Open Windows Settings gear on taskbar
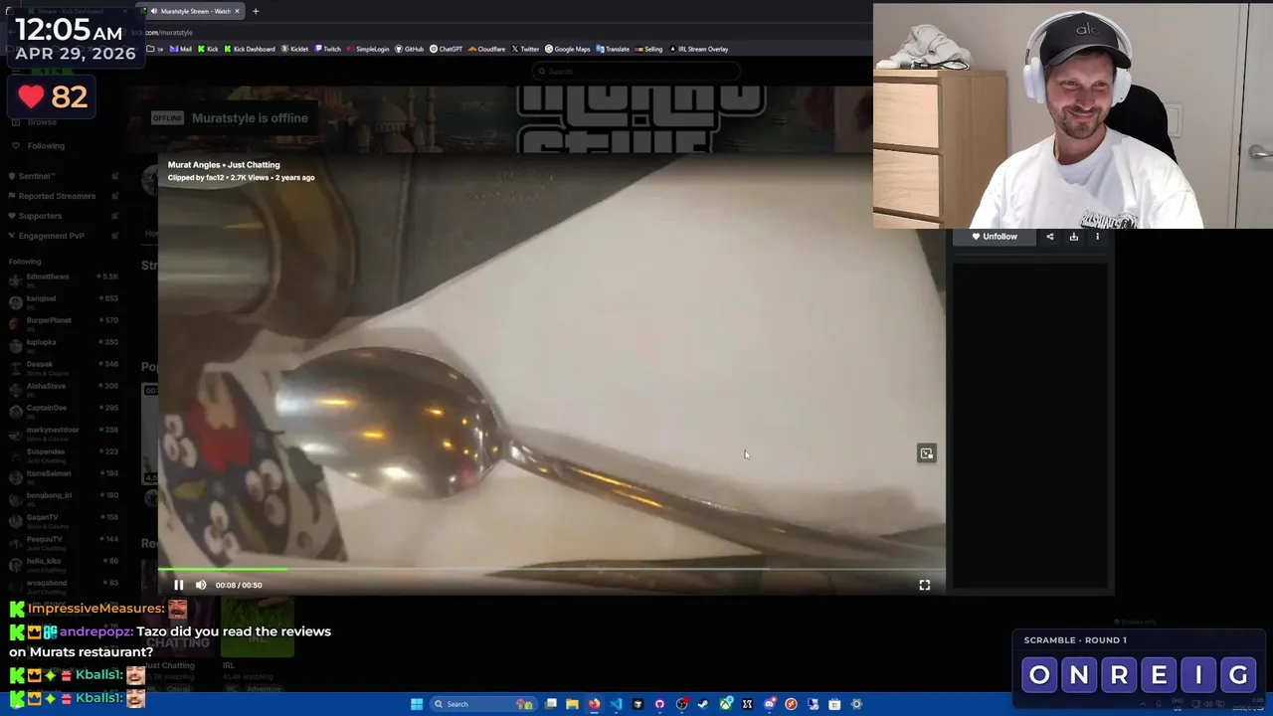The width and height of the screenshot is (1273, 716). (x=856, y=704)
